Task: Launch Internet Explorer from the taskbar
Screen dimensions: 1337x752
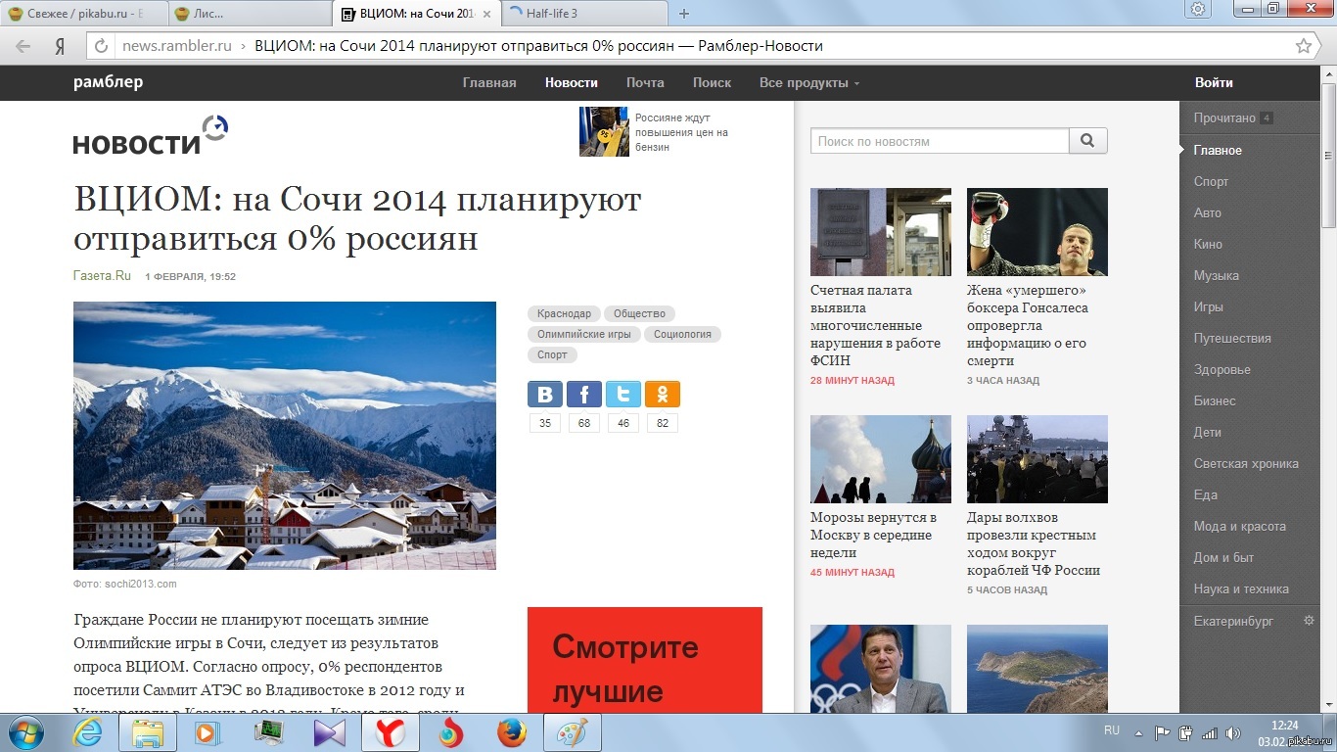Action: pyautogui.click(x=88, y=732)
